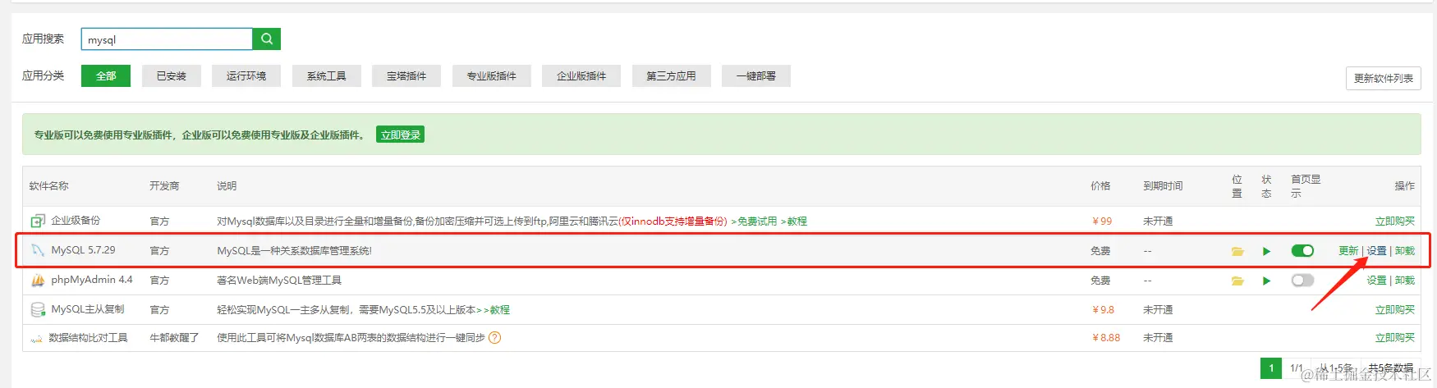This screenshot has width=1437, height=388.
Task: Click the MySQL 5.7.29 name text
Action: [83, 250]
